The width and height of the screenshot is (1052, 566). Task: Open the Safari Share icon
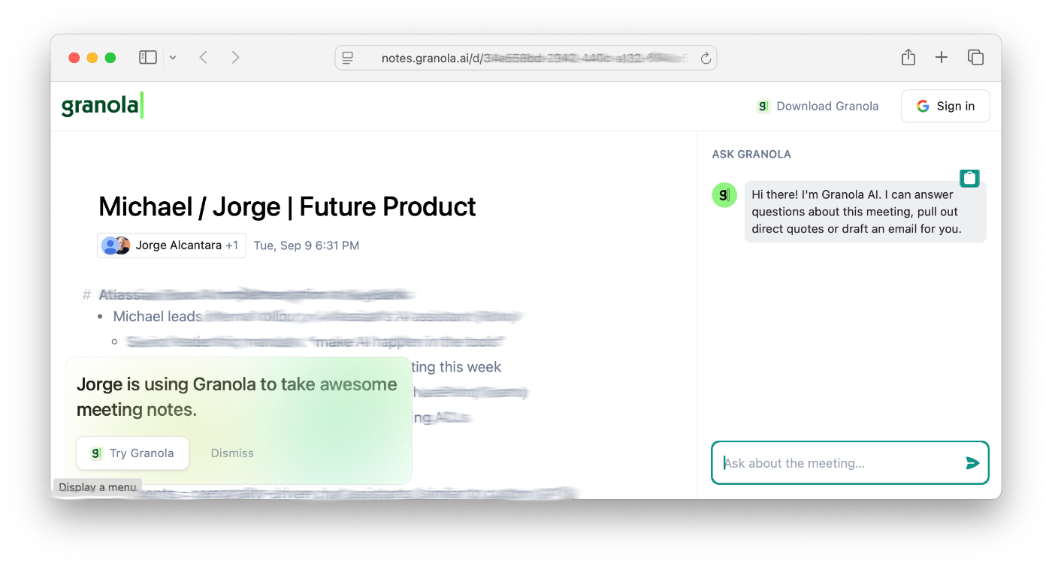(908, 57)
